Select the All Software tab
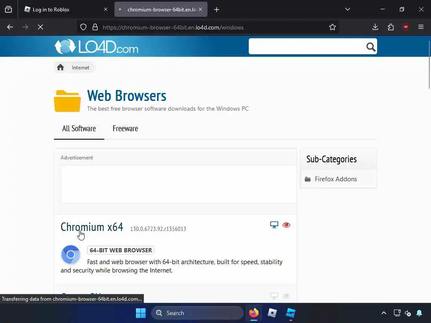Image resolution: width=431 pixels, height=323 pixels. click(x=79, y=129)
